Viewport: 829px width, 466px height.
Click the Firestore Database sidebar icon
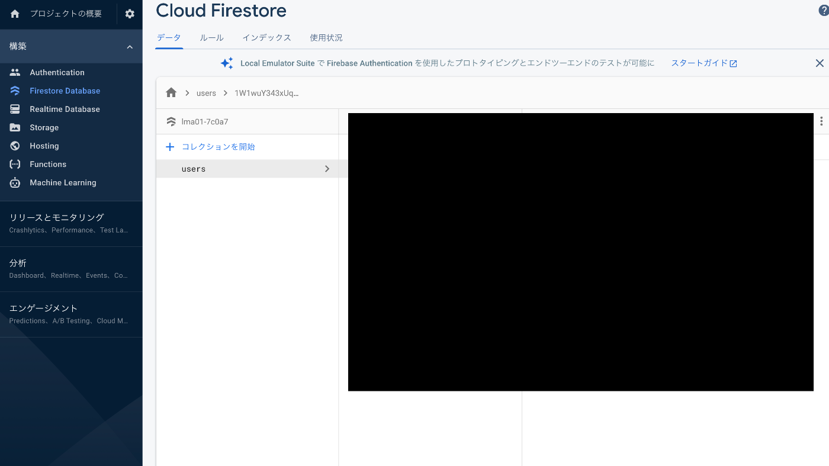click(15, 91)
